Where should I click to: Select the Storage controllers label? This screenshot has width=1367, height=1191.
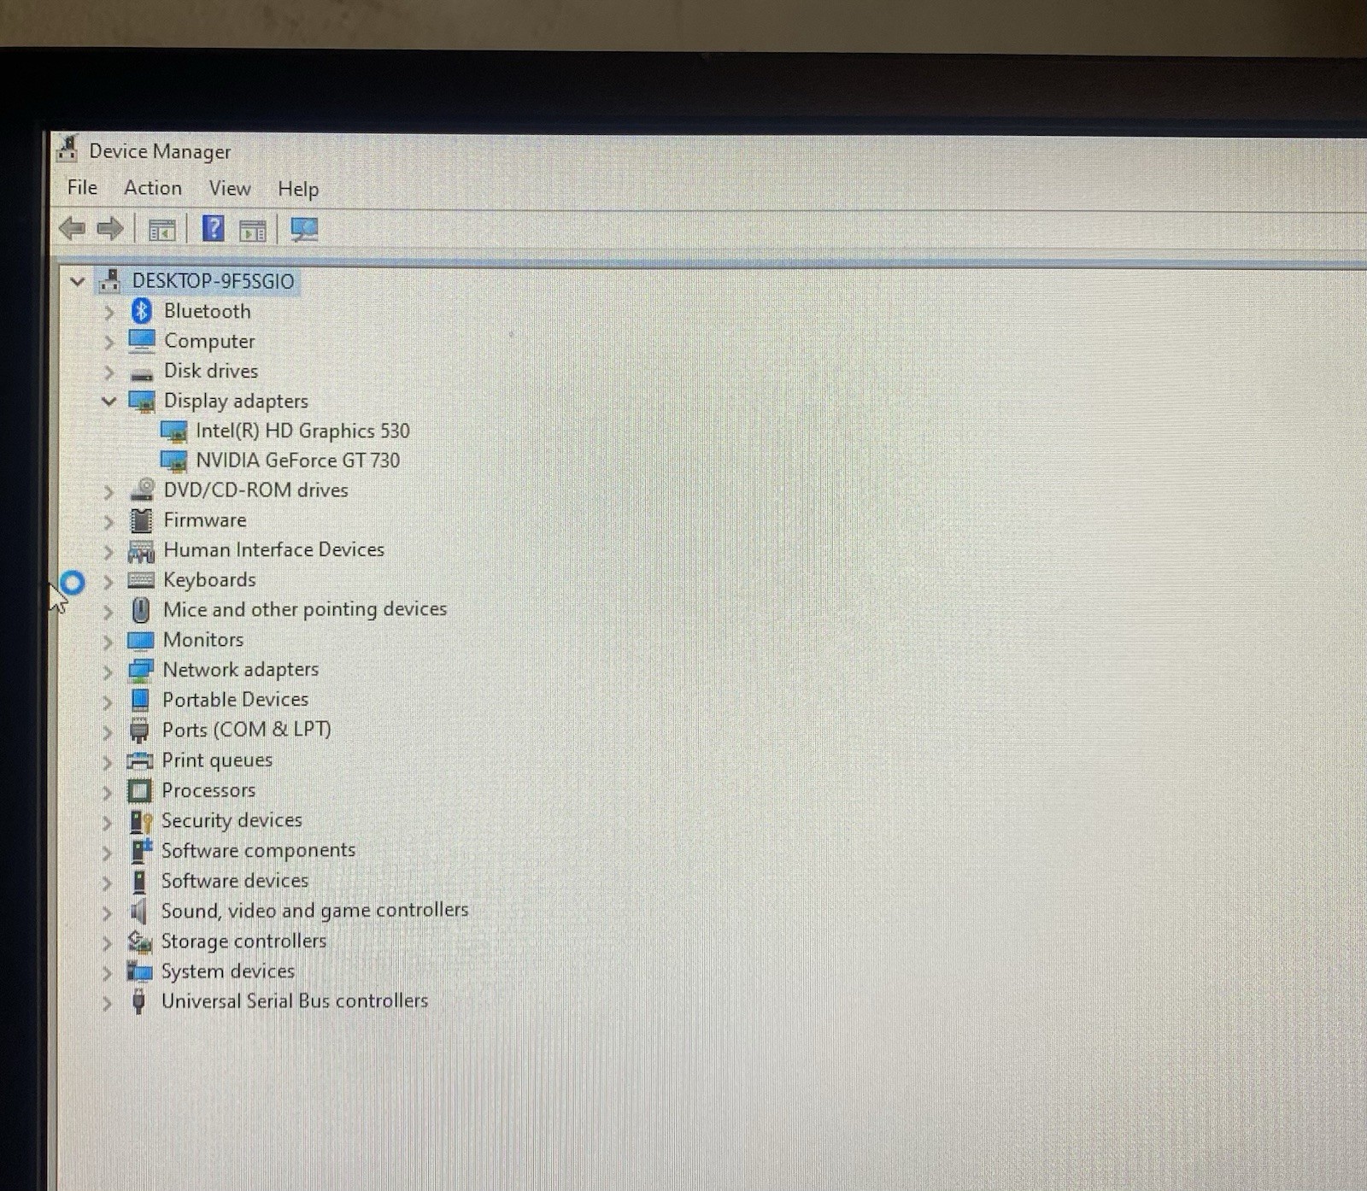click(243, 941)
